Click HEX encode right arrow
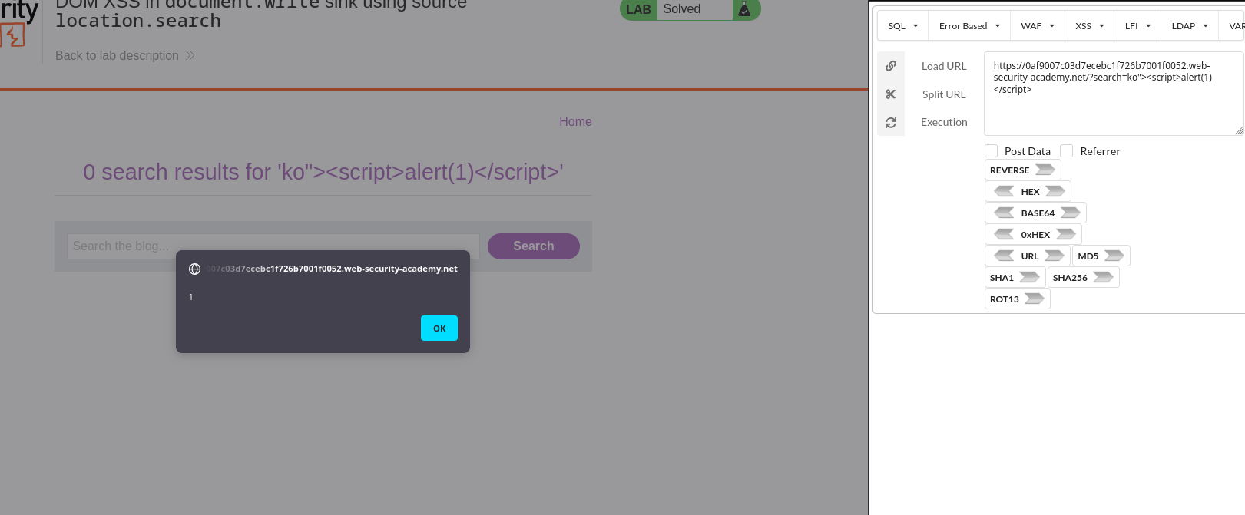The image size is (1245, 515). point(1055,191)
